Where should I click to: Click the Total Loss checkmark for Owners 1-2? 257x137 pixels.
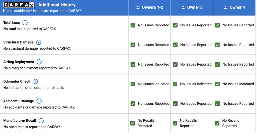[x=133, y=25]
